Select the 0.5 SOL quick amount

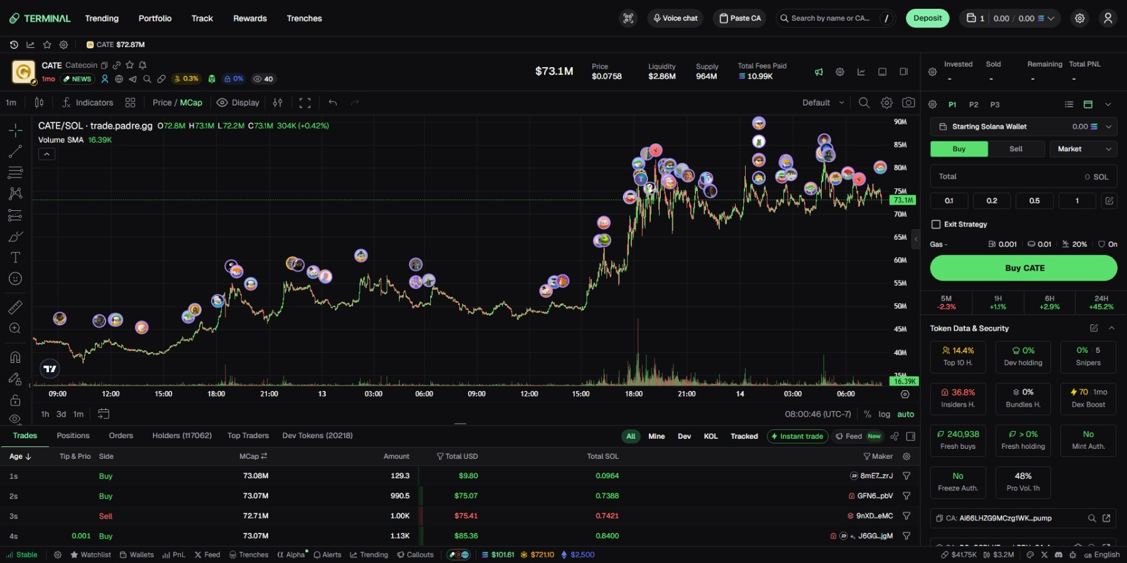pos(1035,201)
